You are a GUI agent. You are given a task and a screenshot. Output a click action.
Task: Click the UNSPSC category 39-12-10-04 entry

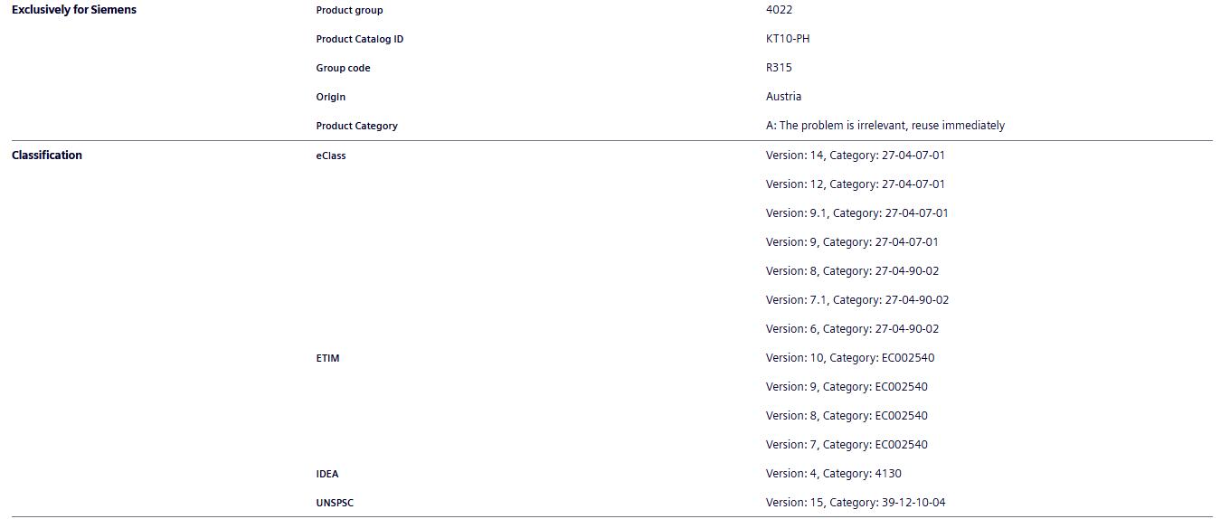coord(855,503)
